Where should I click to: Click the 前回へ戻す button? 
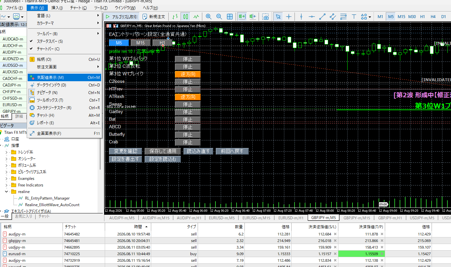pos(232,151)
